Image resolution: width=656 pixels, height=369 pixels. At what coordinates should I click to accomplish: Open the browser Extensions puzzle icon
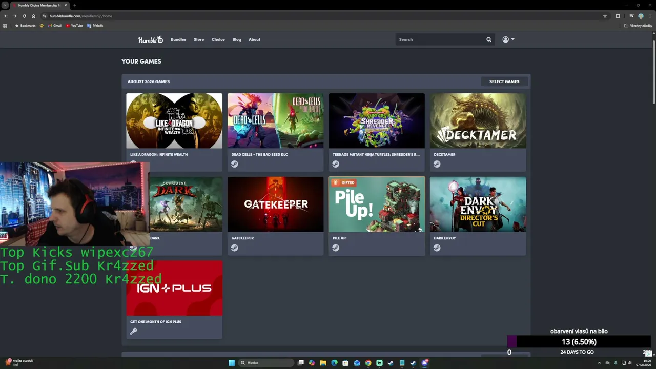click(618, 16)
